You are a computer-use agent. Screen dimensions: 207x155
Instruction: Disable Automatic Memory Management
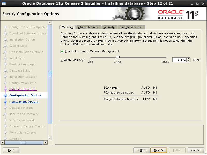[62, 51]
